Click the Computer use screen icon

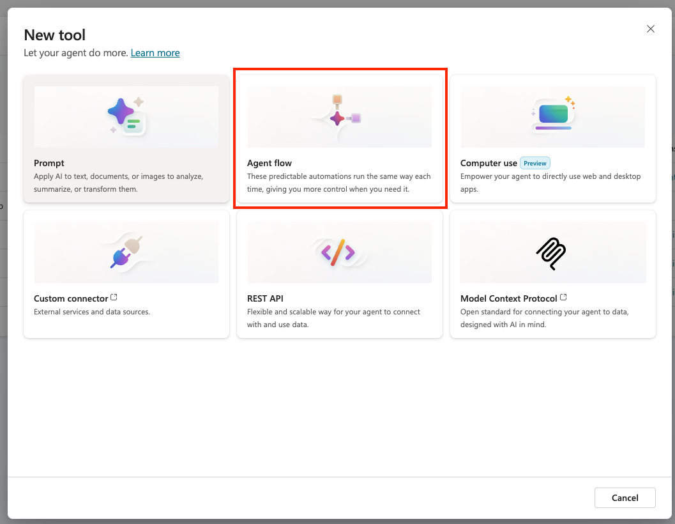click(x=552, y=115)
